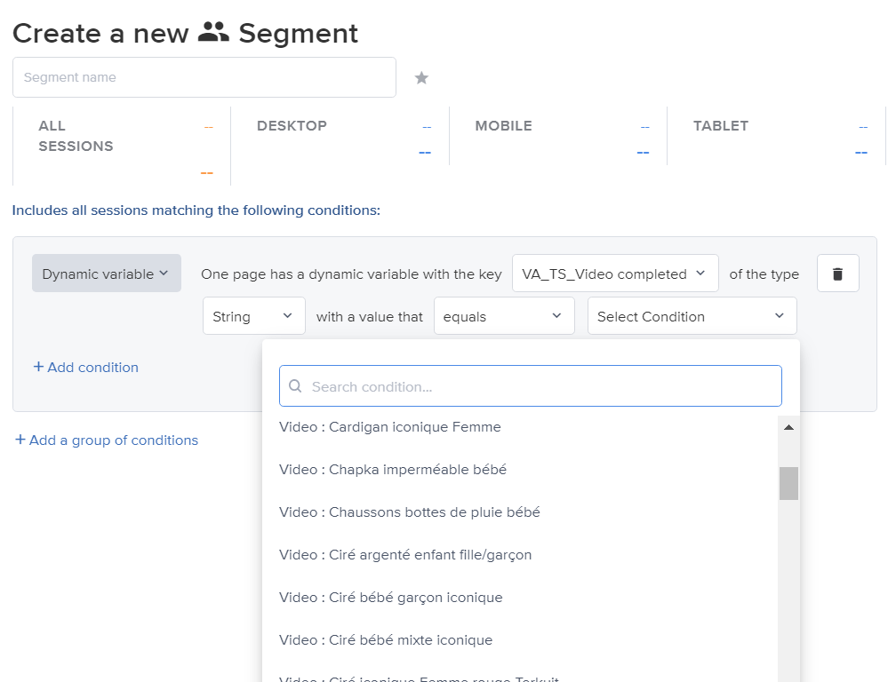Click the Add condition link
The width and height of the screenshot is (896, 682).
tap(85, 367)
